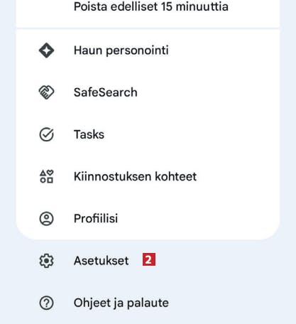Click the word palaute in help row
Image resolution: width=296 pixels, height=324 pixels.
(148, 303)
